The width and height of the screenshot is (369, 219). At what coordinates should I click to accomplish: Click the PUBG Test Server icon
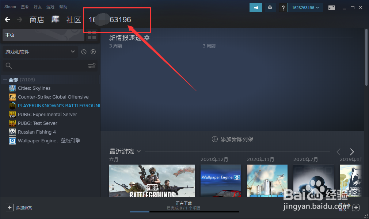tap(12, 123)
